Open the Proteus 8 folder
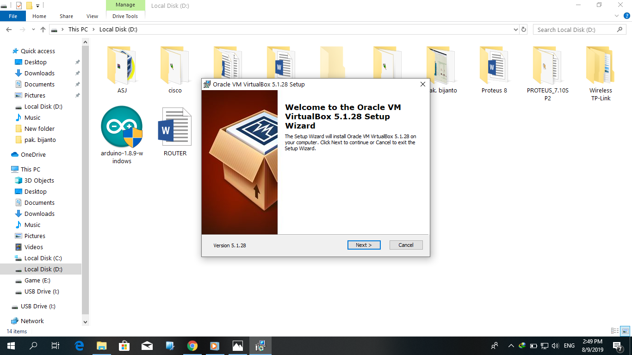This screenshot has height=355, width=632. coord(494,69)
